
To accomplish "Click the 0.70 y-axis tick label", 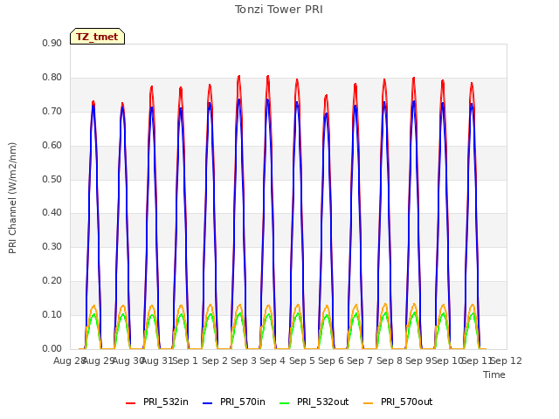I will pos(52,111).
